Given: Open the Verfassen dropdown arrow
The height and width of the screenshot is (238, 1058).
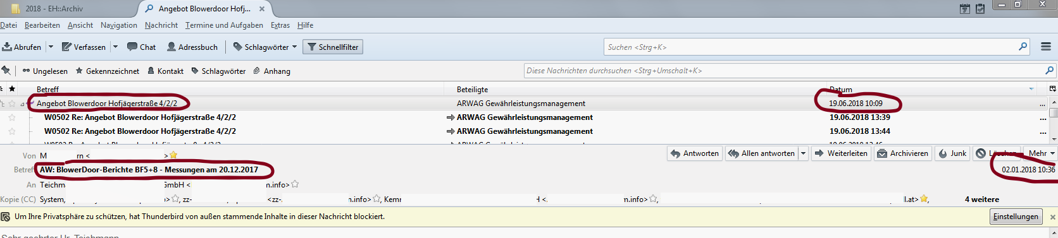Looking at the screenshot, I should (x=115, y=47).
